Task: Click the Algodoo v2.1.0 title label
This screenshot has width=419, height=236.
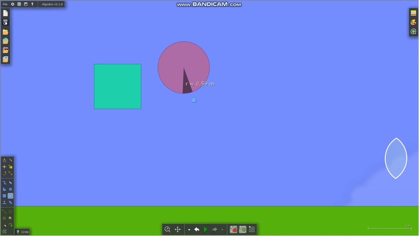Action: point(52,4)
